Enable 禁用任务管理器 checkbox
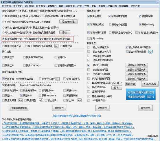 pyautogui.click(x=110, y=24)
